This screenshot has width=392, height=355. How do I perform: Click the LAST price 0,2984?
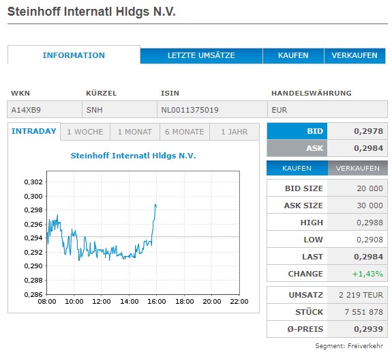click(x=369, y=257)
